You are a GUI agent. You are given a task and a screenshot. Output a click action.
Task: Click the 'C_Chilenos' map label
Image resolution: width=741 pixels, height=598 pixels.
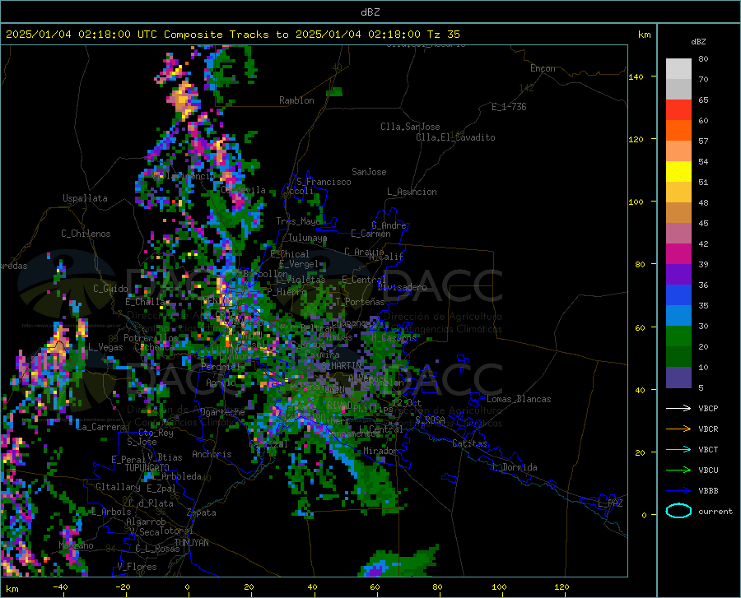(86, 234)
